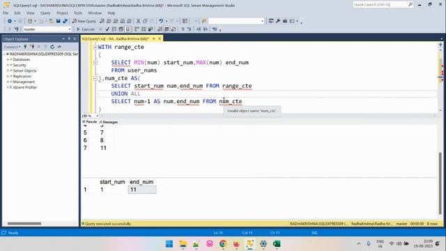Open the Connect dropdown in Object Explorer

12,47
